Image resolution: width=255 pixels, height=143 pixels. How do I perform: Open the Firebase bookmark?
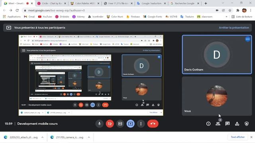pyautogui.click(x=133, y=17)
